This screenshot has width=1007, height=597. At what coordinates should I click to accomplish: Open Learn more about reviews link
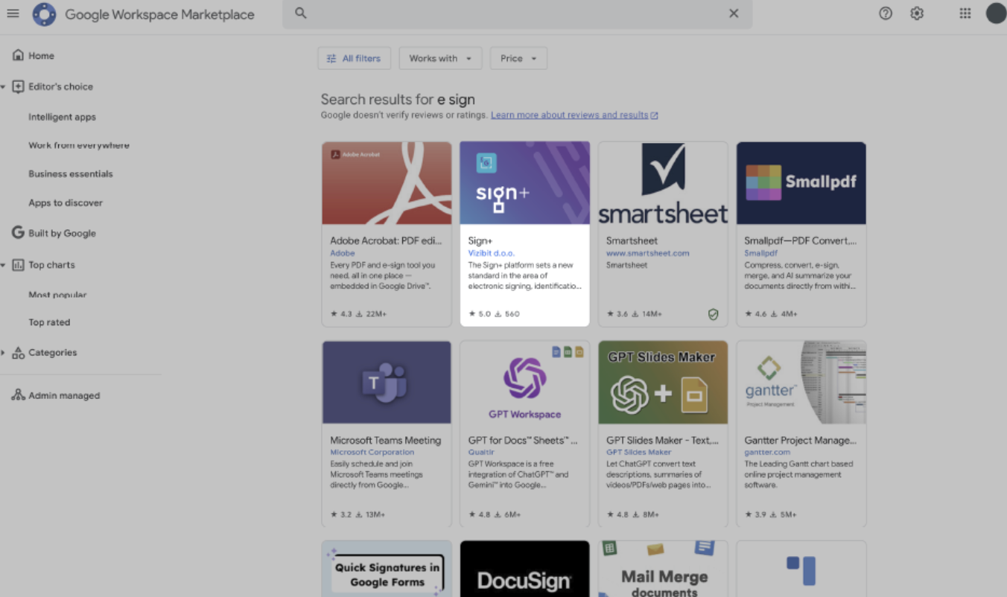pos(574,115)
